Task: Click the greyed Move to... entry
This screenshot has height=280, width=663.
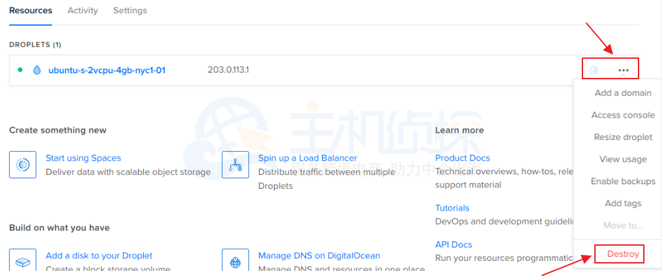Action: pos(623,225)
